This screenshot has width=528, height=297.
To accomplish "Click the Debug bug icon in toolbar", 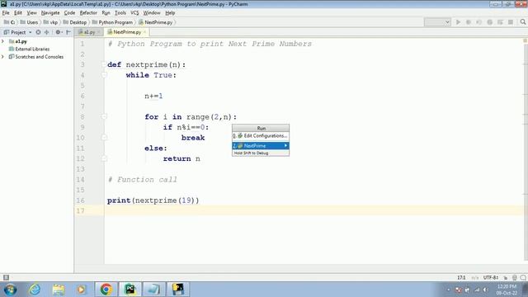I will point(469,22).
